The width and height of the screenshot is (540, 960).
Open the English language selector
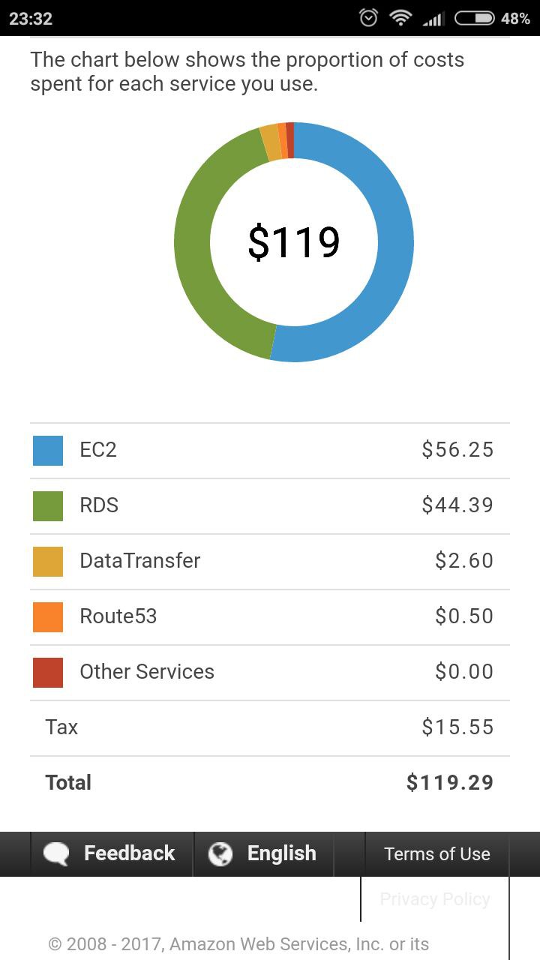(x=264, y=853)
